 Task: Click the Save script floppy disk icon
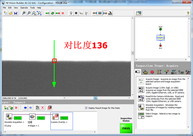pyautogui.click(x=16, y=13)
